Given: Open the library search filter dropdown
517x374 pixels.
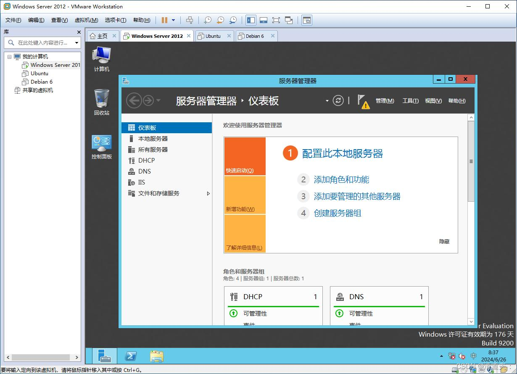Looking at the screenshot, I should coord(76,42).
